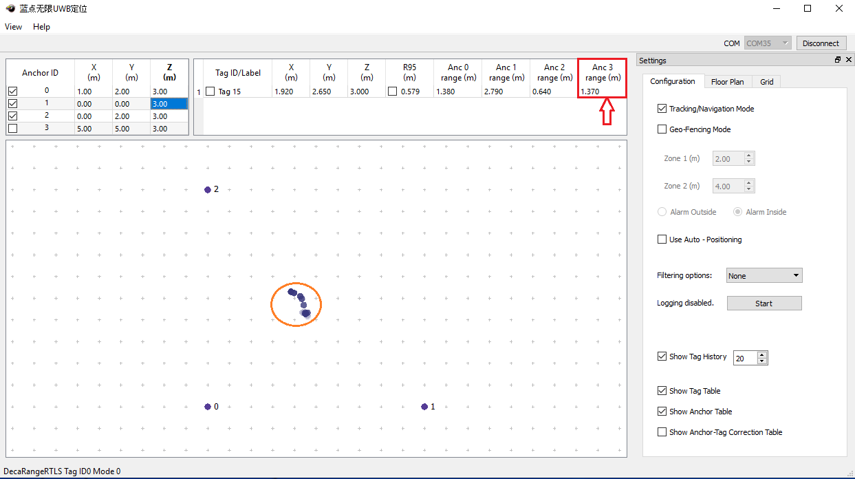Switch to the Floor Plan tab
The width and height of the screenshot is (855, 479).
(727, 82)
